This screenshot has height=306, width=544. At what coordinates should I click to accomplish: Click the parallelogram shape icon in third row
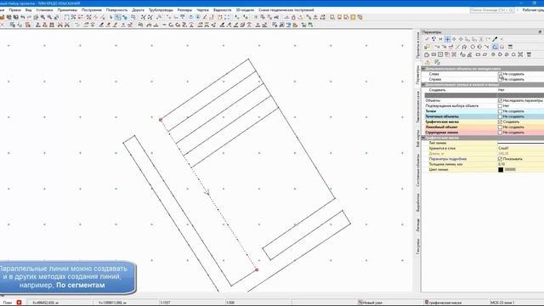tap(485, 54)
